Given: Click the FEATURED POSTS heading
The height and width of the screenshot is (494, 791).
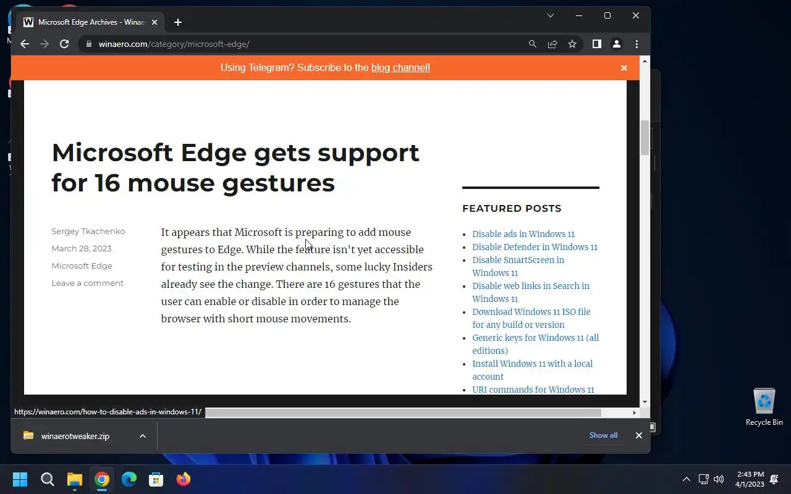Looking at the screenshot, I should [512, 209].
